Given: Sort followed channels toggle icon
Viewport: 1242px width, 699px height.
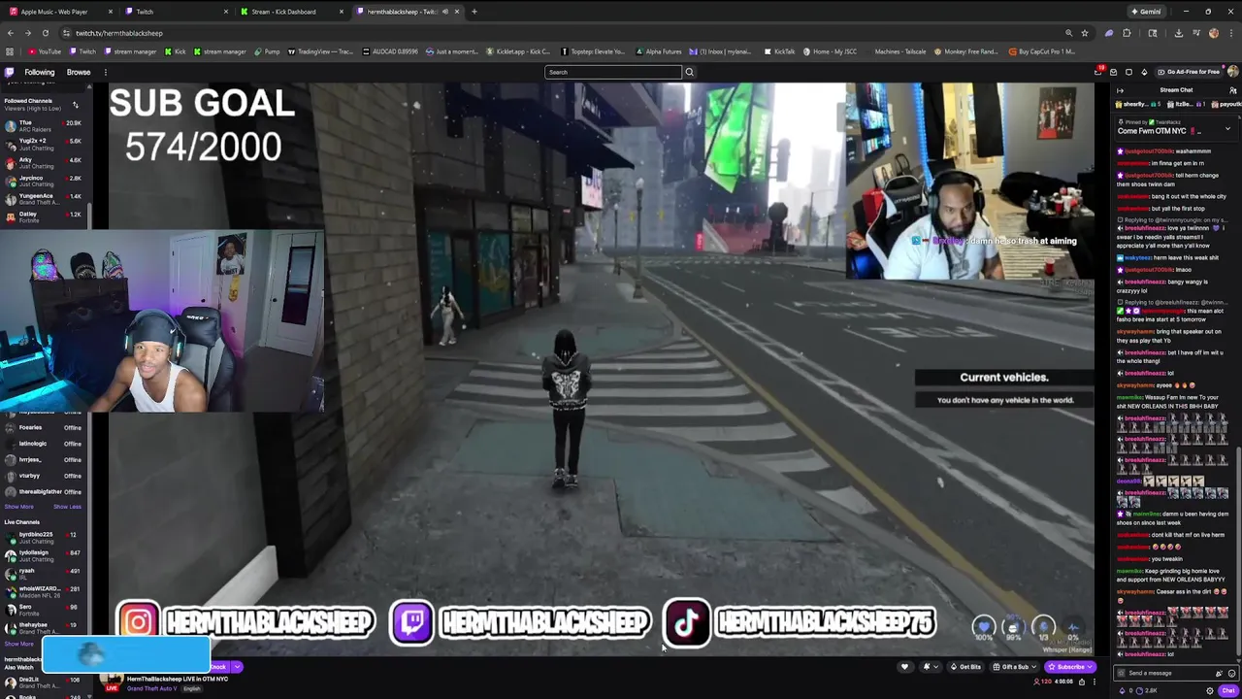Looking at the screenshot, I should tap(75, 104).
